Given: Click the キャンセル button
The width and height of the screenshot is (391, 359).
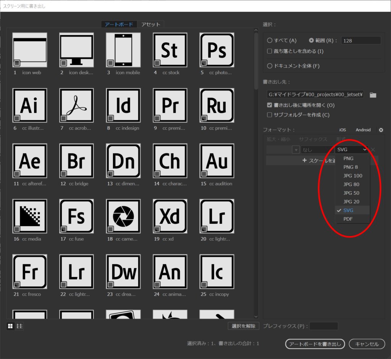Looking at the screenshot, I should pos(367,344).
